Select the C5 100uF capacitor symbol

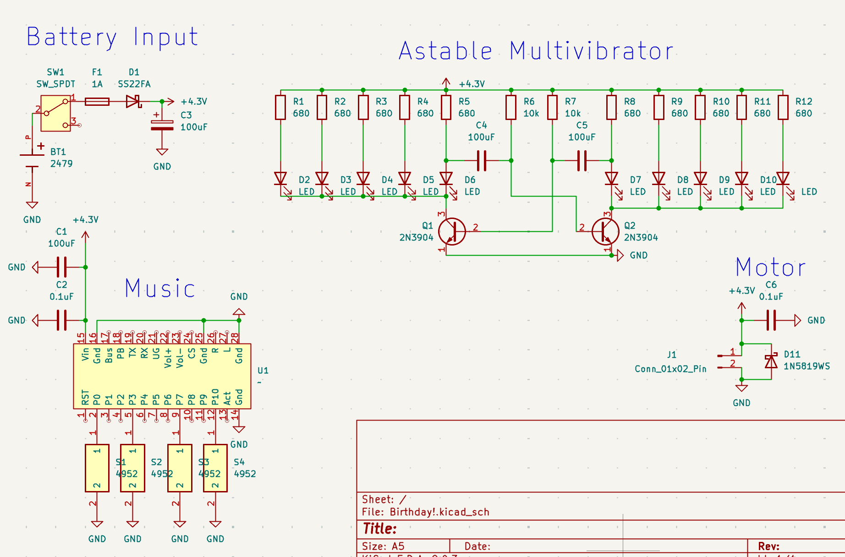[x=582, y=161]
